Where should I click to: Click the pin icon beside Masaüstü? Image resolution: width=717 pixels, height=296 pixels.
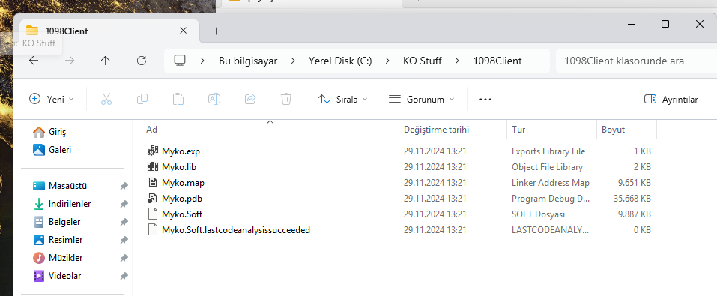tap(124, 186)
